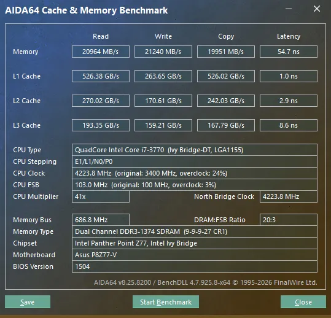Click the Save button

pyautogui.click(x=28, y=302)
